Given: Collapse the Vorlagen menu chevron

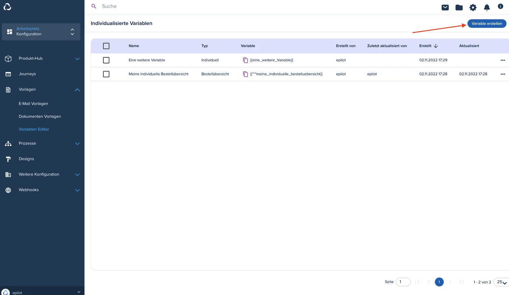Looking at the screenshot, I should [x=77, y=90].
